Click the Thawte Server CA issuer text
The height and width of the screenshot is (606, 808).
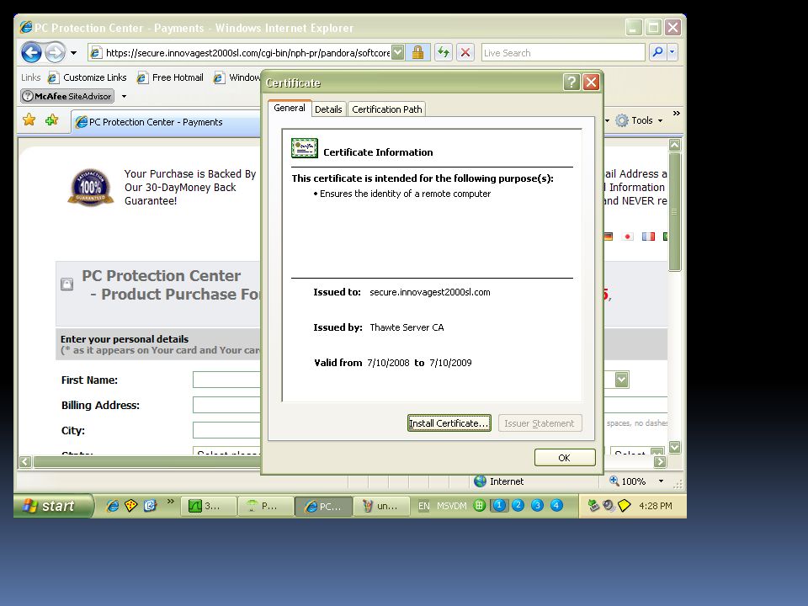(407, 327)
